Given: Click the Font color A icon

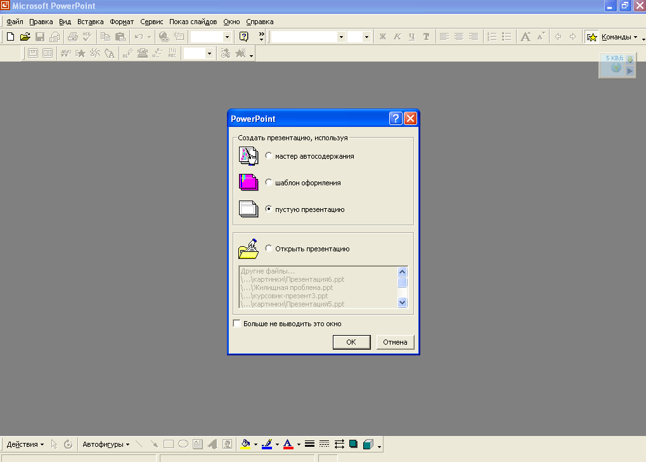Looking at the screenshot, I should (288, 444).
